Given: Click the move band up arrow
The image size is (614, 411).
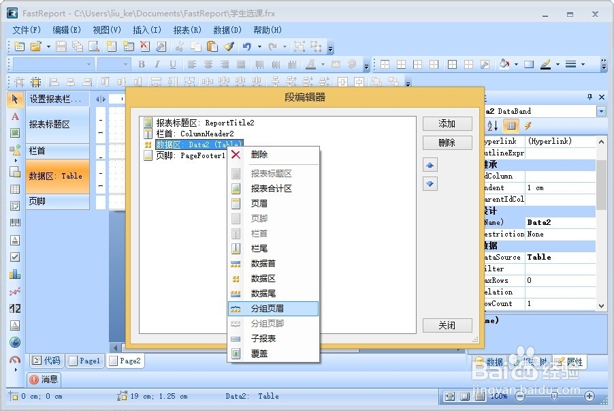Looking at the screenshot, I should point(430,165).
